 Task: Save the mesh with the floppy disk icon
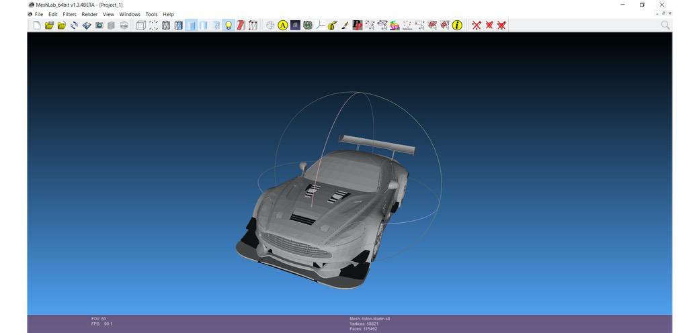(x=87, y=26)
